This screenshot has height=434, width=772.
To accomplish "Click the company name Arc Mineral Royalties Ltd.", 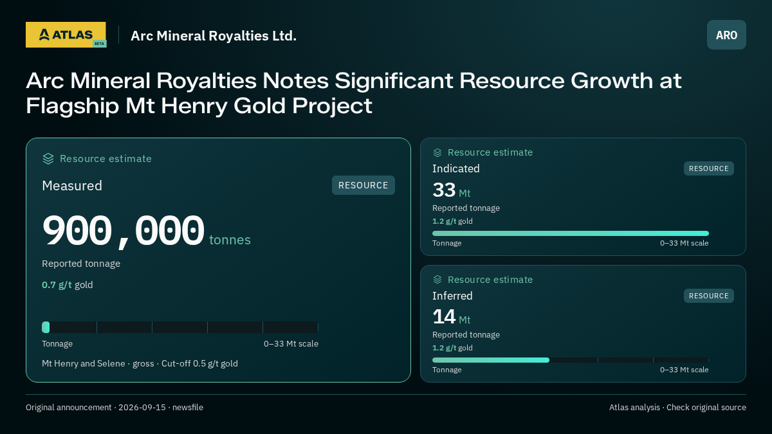I will click(x=214, y=35).
